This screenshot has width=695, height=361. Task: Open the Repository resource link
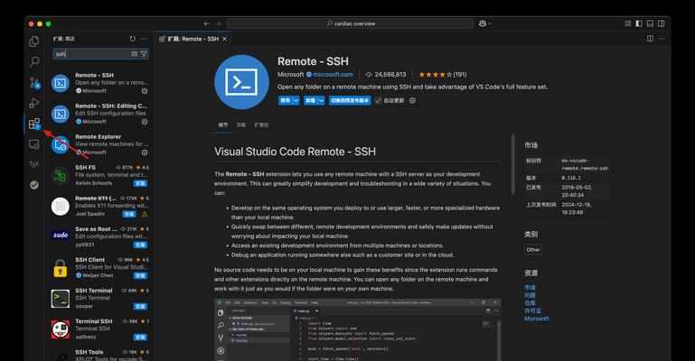(530, 303)
